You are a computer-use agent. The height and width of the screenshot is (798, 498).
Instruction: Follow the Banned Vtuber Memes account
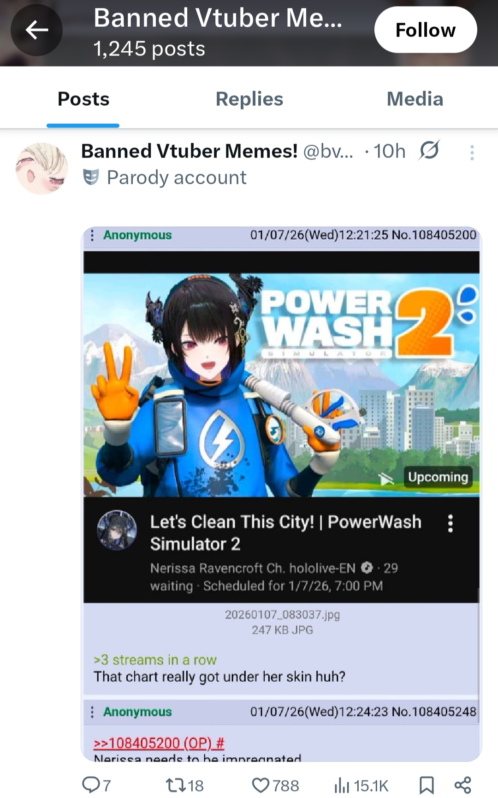(426, 30)
